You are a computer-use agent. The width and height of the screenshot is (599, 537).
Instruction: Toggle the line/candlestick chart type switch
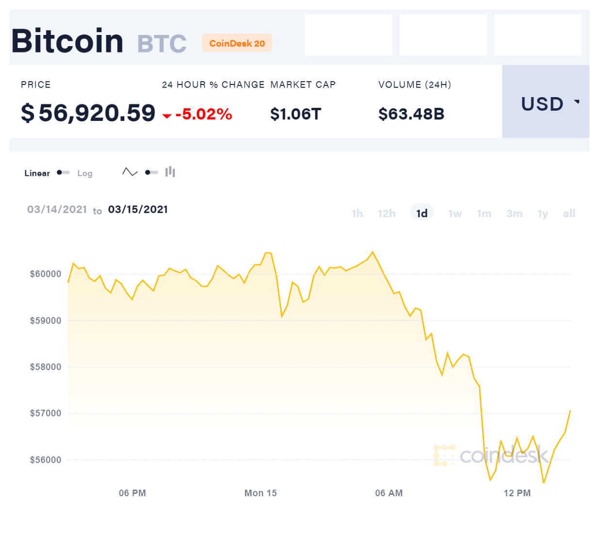pyautogui.click(x=151, y=172)
